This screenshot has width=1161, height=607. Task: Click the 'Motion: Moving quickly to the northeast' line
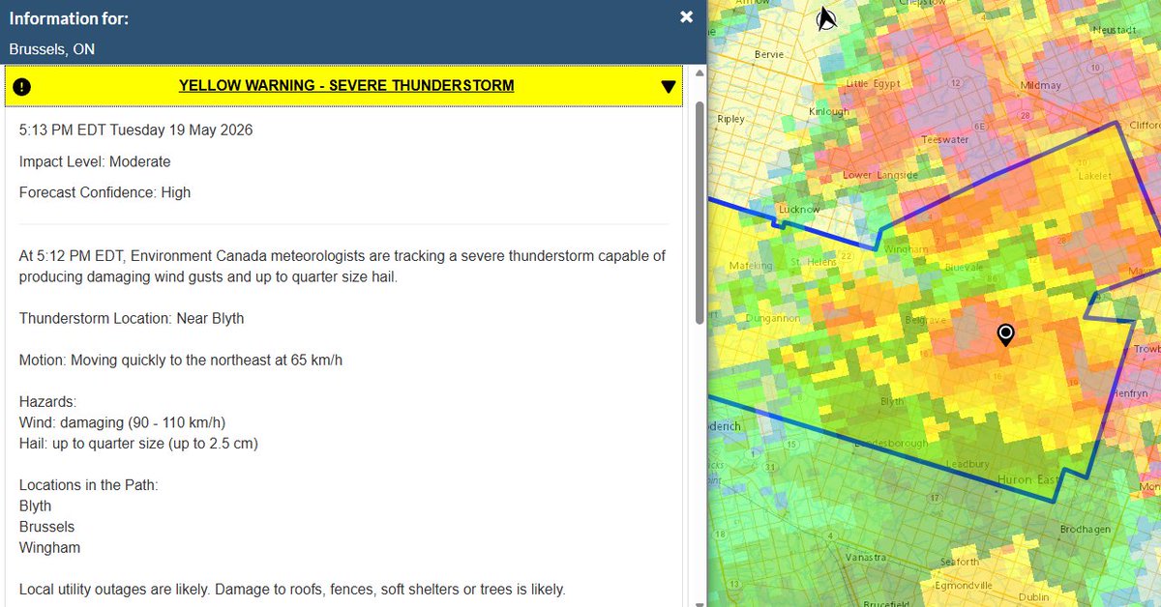point(181,361)
